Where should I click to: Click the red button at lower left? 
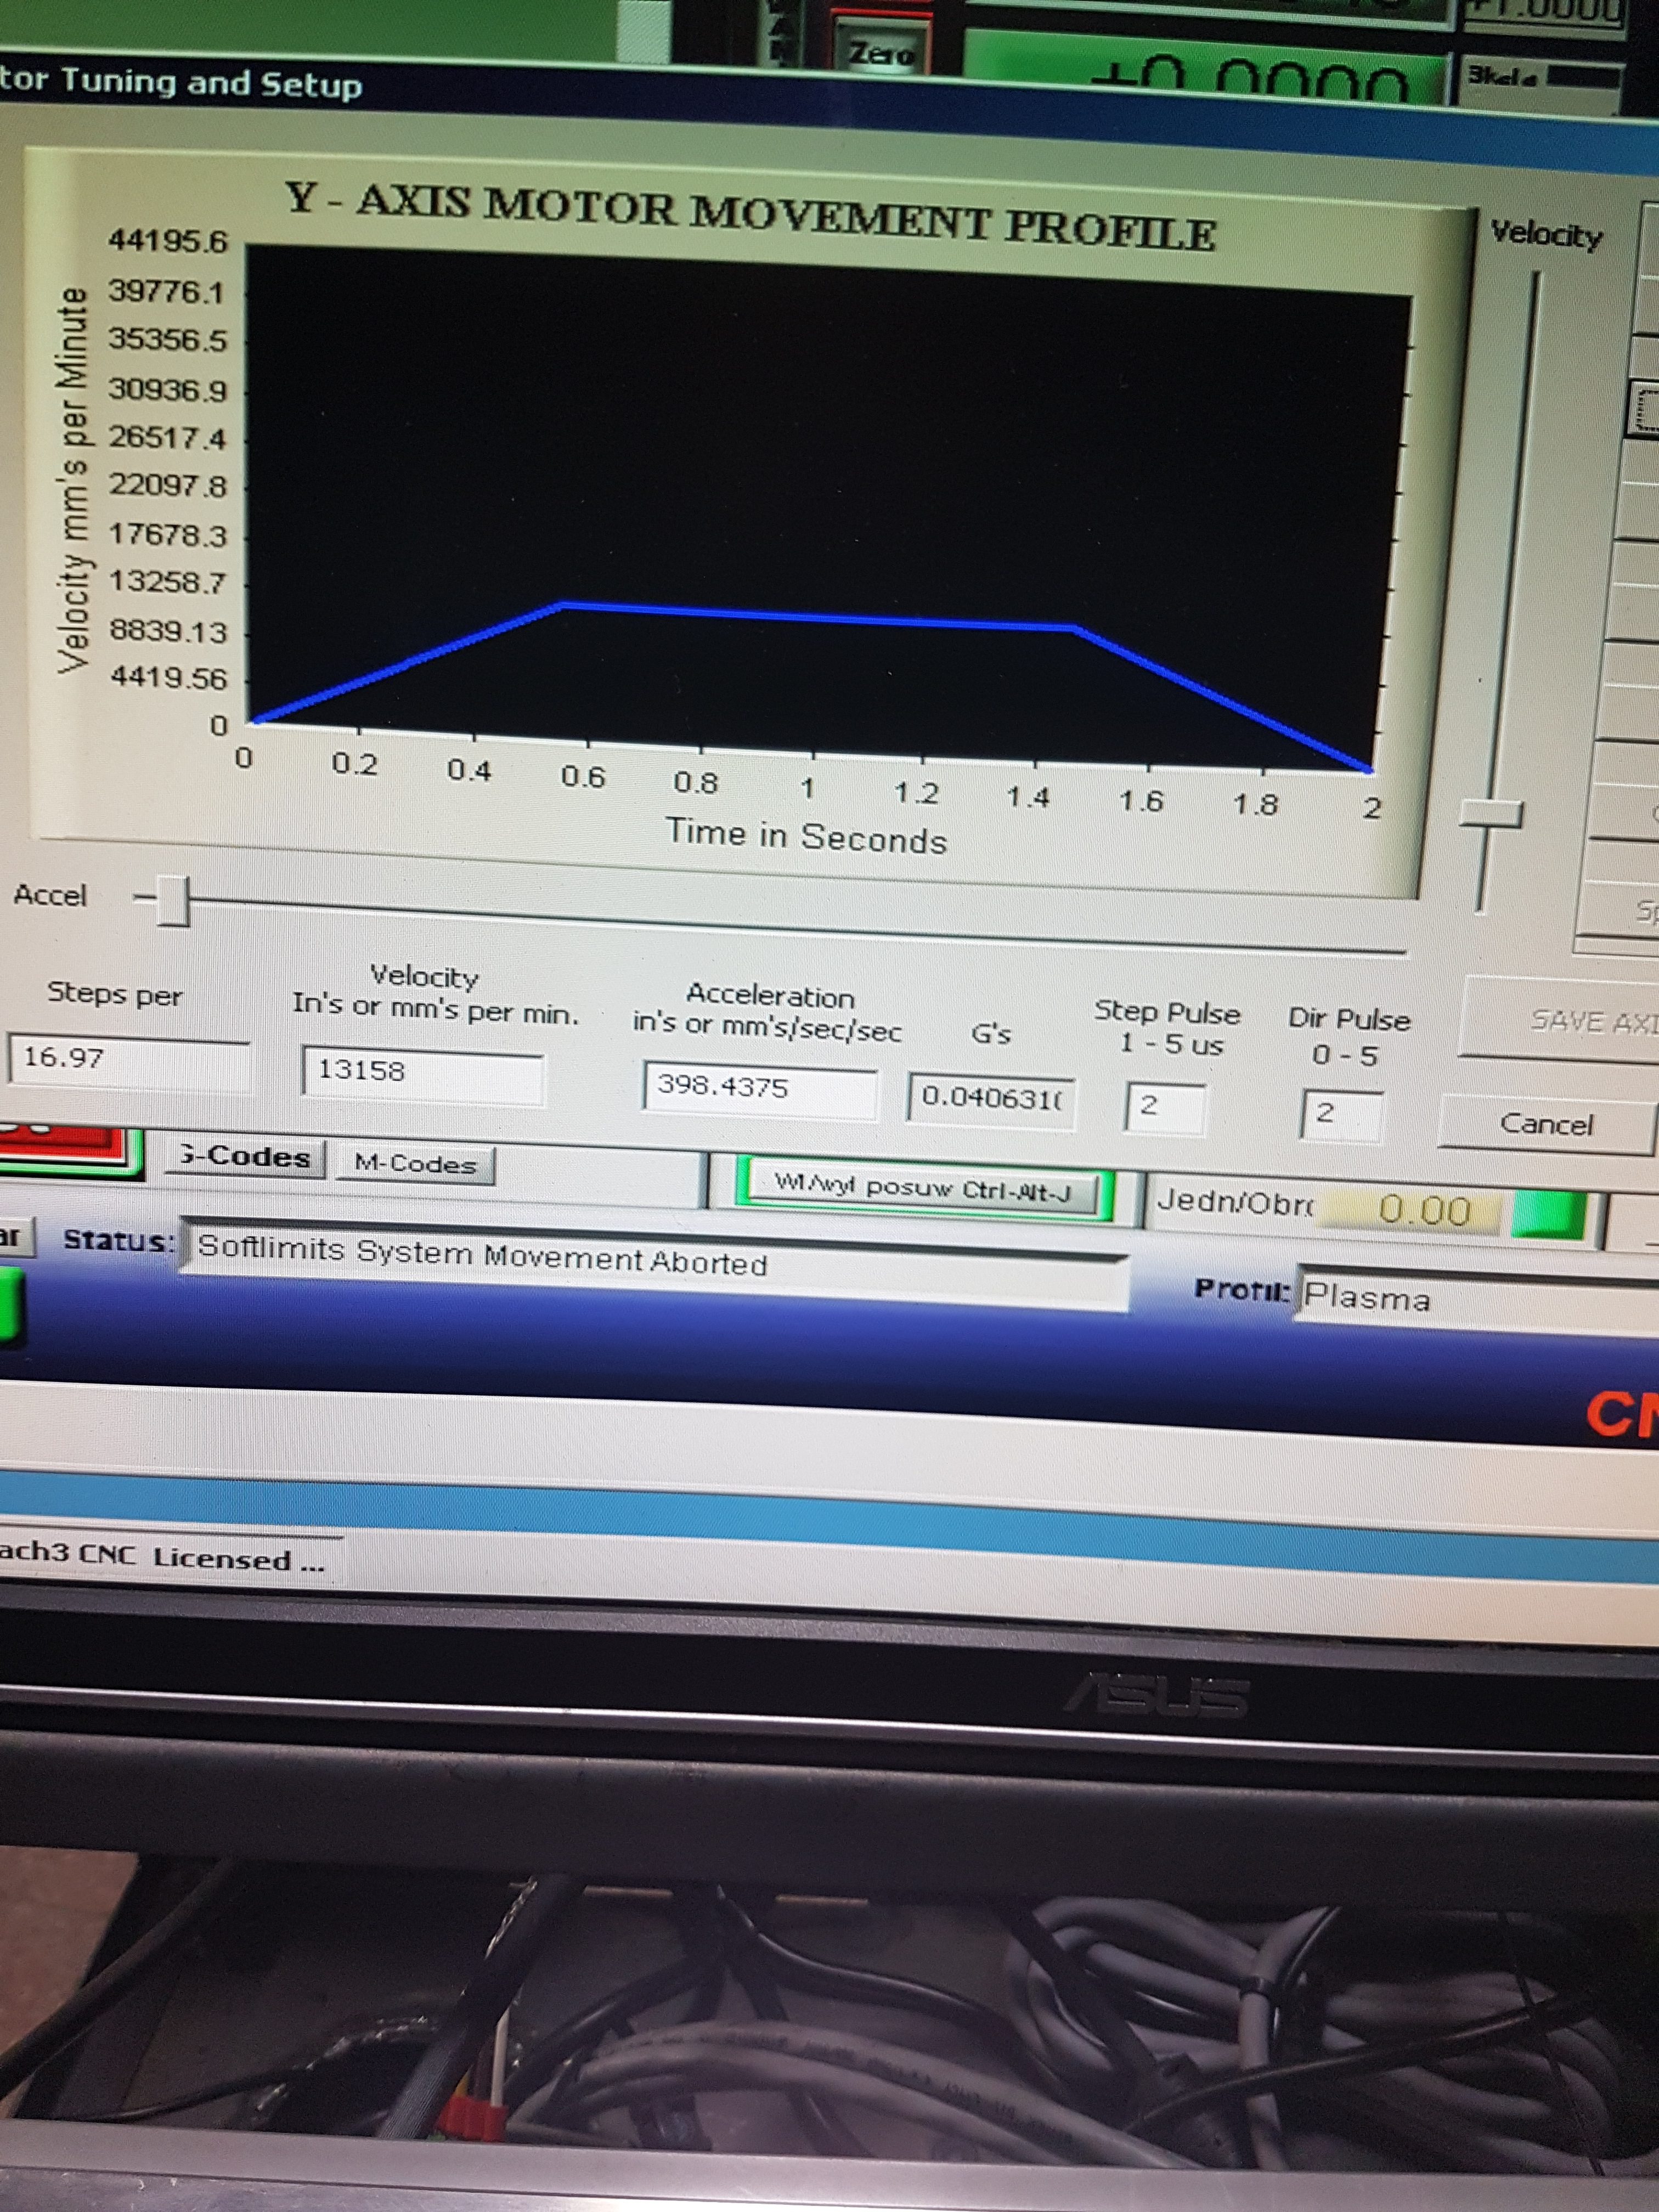click(65, 1147)
